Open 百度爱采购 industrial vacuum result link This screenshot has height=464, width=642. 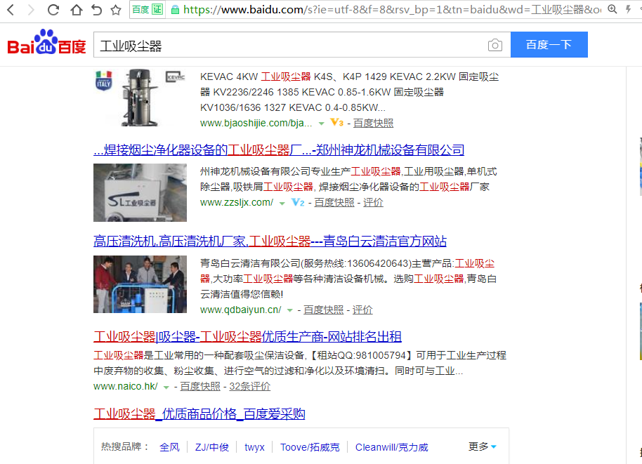[x=199, y=413]
